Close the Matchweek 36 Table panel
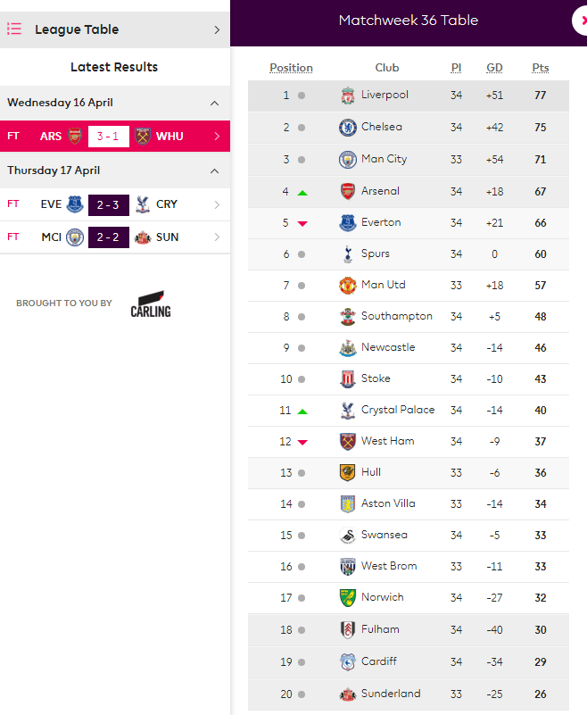The width and height of the screenshot is (587, 715). point(581,21)
